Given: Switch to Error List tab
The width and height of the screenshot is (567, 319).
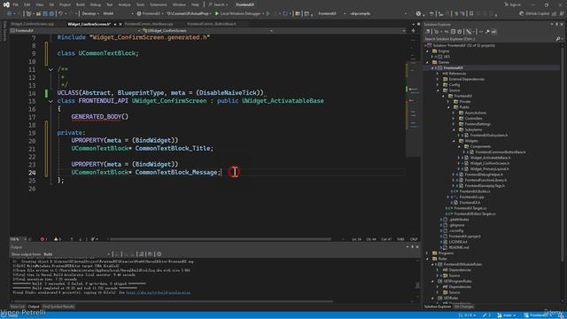Looking at the screenshot, I should tap(17, 307).
